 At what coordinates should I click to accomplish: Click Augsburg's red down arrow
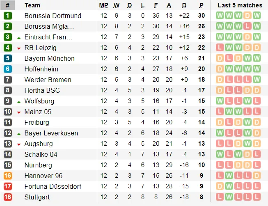coord(19,144)
